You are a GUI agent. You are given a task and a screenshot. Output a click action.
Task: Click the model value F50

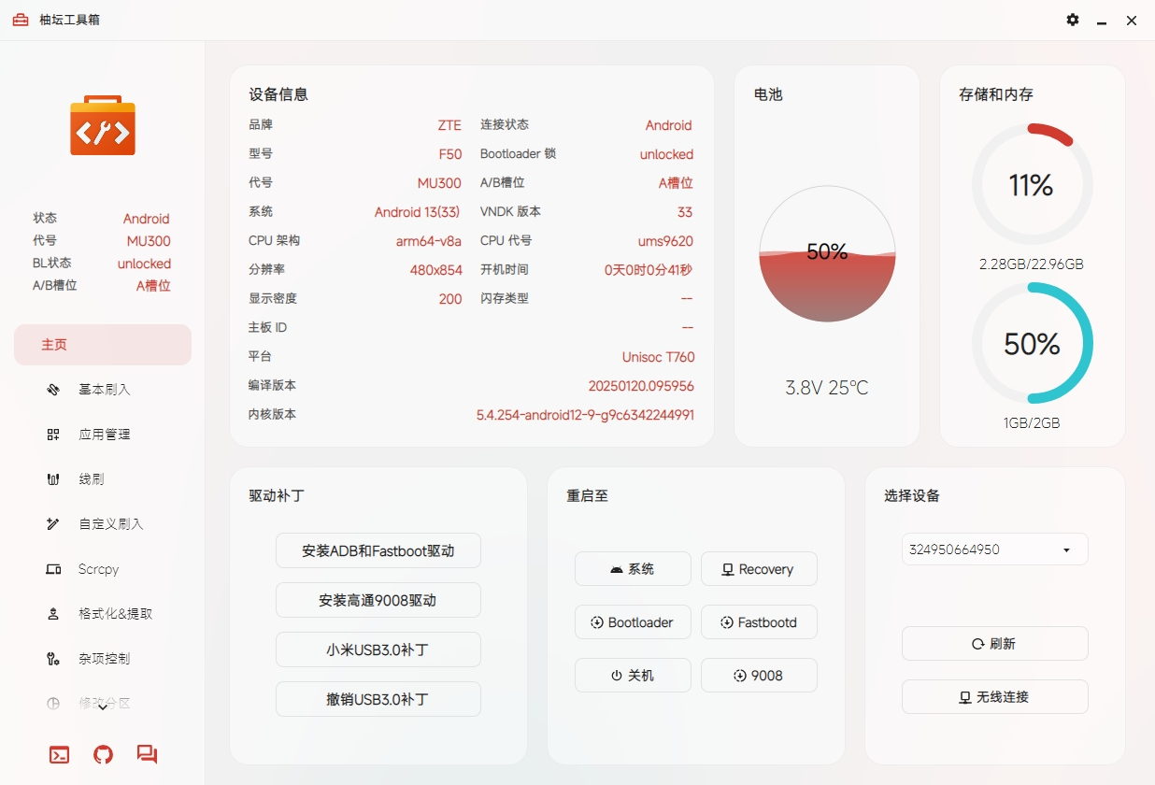click(x=450, y=154)
